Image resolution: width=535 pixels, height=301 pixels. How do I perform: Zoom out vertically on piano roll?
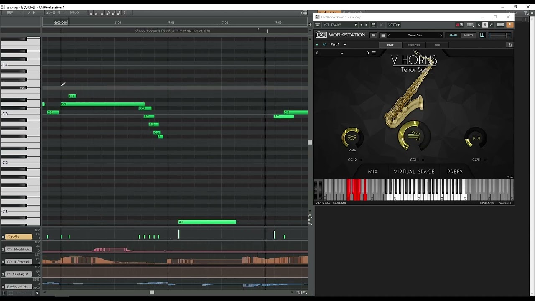(x=310, y=216)
